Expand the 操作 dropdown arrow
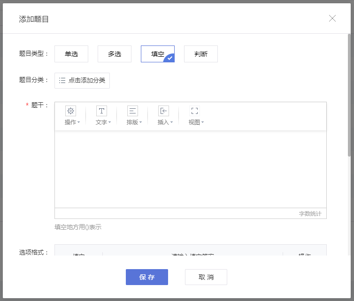The width and height of the screenshot is (354, 301). 78,122
